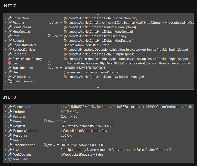Viewport: 197px width, 166px height.
Task: Click the .NET 7 Items magnifier icon
Action: [x=49, y=36]
